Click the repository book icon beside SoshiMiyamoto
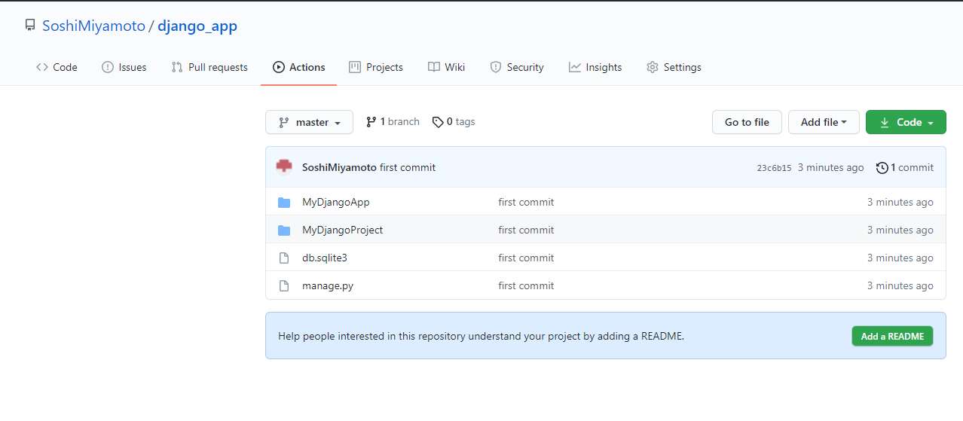963x421 pixels. [x=30, y=26]
